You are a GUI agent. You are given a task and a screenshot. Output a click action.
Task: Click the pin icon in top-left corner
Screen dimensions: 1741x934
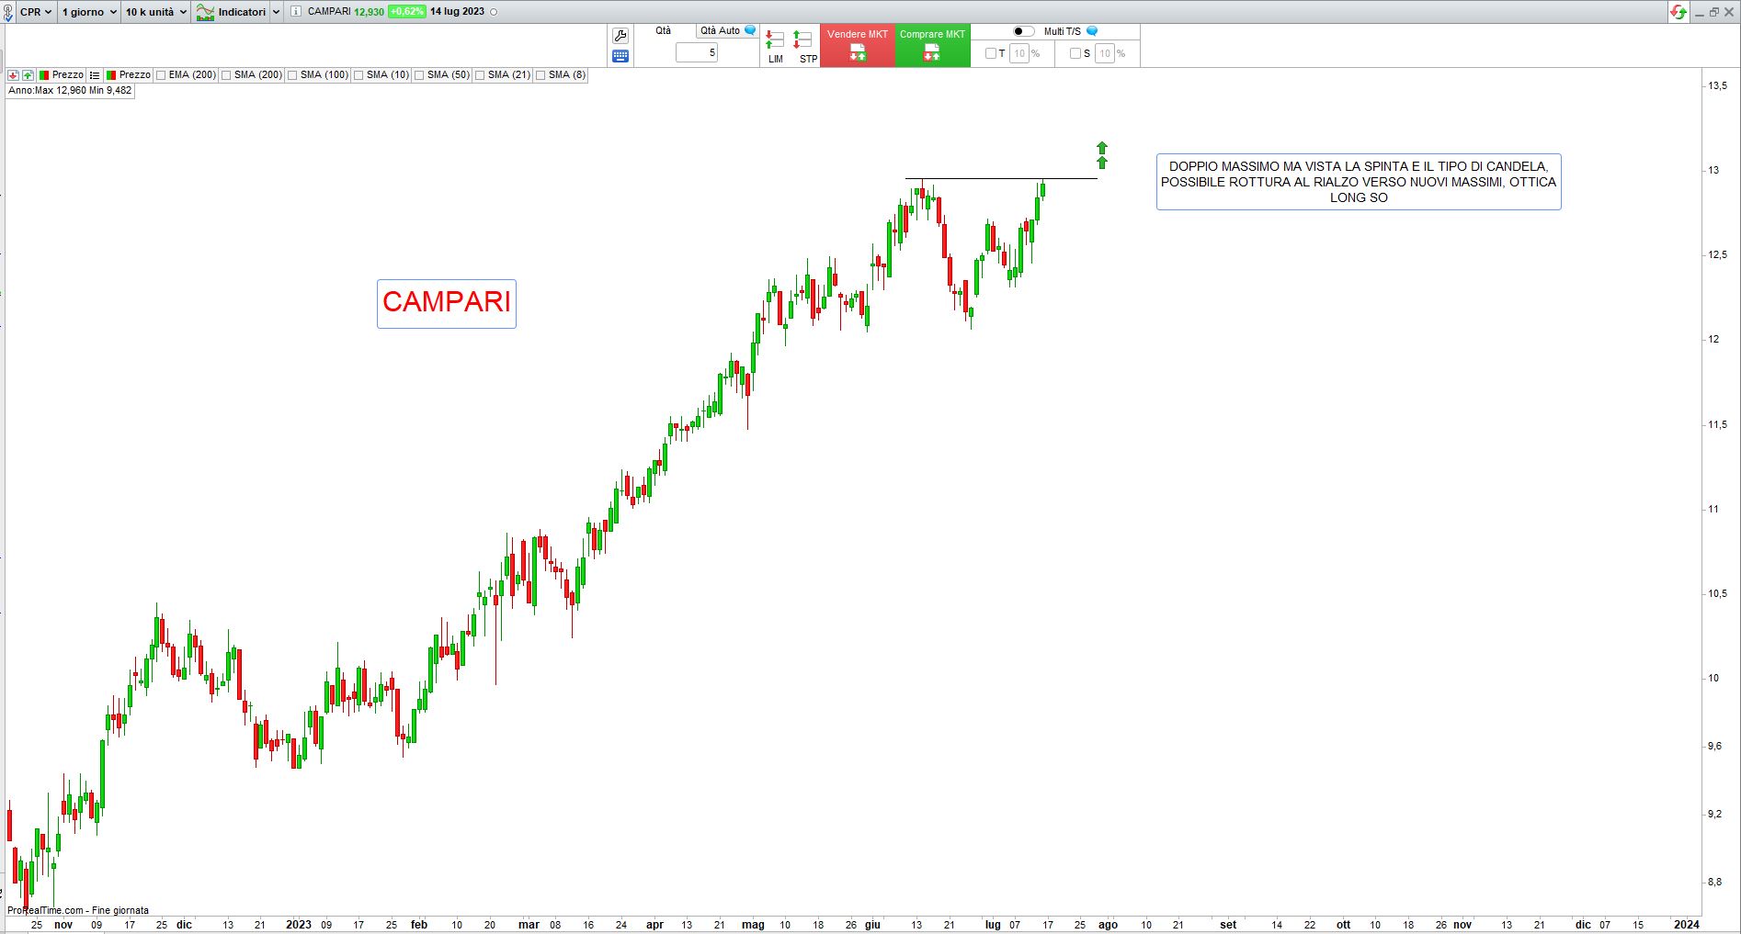click(8, 12)
